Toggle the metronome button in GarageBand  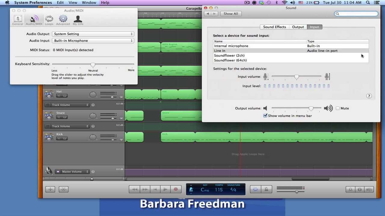coord(266,189)
